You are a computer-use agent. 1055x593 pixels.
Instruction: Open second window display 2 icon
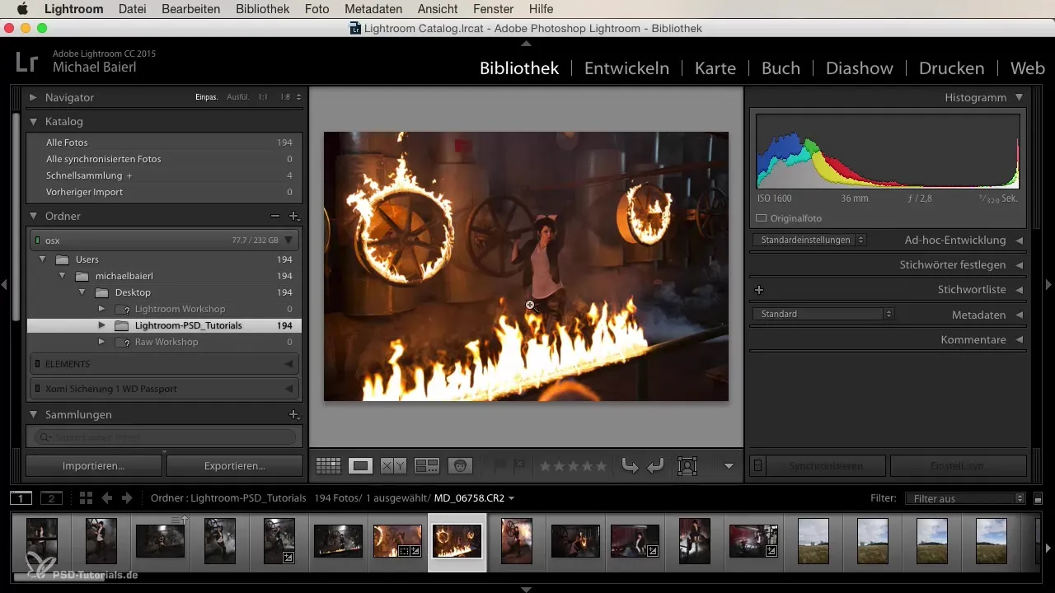click(x=51, y=497)
